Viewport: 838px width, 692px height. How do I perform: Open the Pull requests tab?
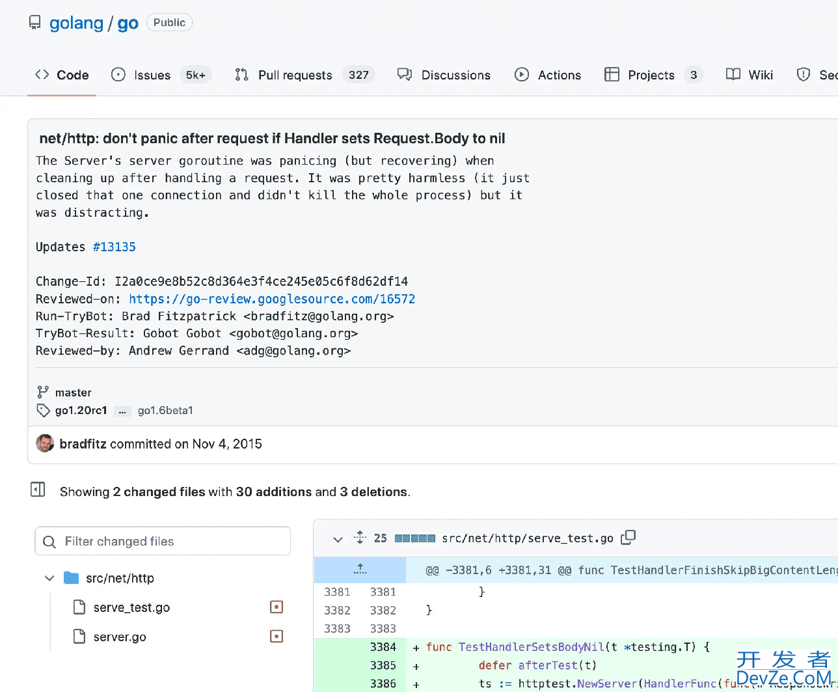coord(304,75)
